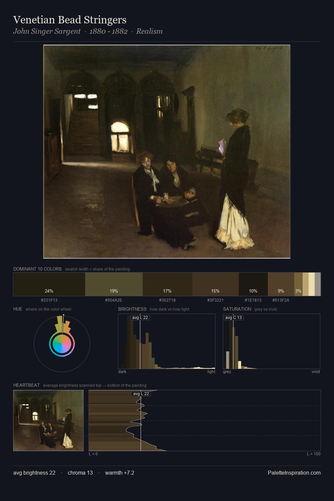Click the #231F13 swatch showing 24%
Viewport: 334px width, 501px height.
[49, 284]
